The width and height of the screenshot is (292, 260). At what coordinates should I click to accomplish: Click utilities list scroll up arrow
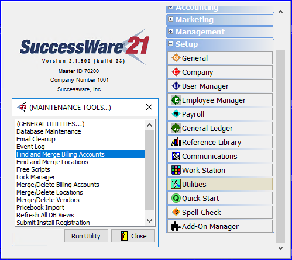pos(150,125)
